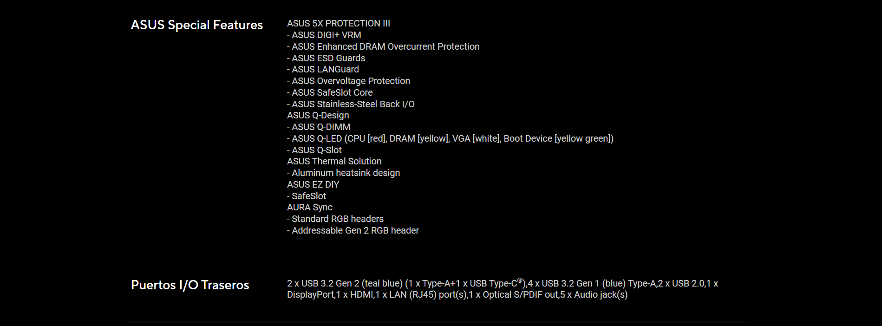The image size is (882, 326).
Task: Click the USB 3.2 Gen 2 ports description
Action: click(406, 283)
